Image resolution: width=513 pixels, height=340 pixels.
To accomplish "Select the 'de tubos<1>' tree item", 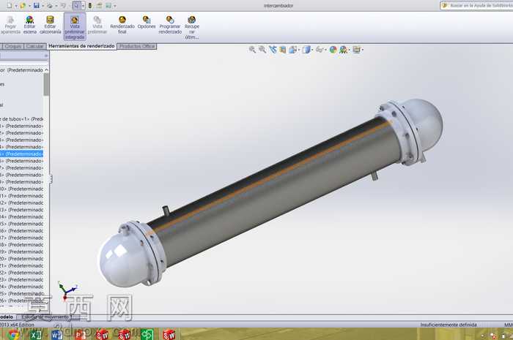I will pos(21,119).
